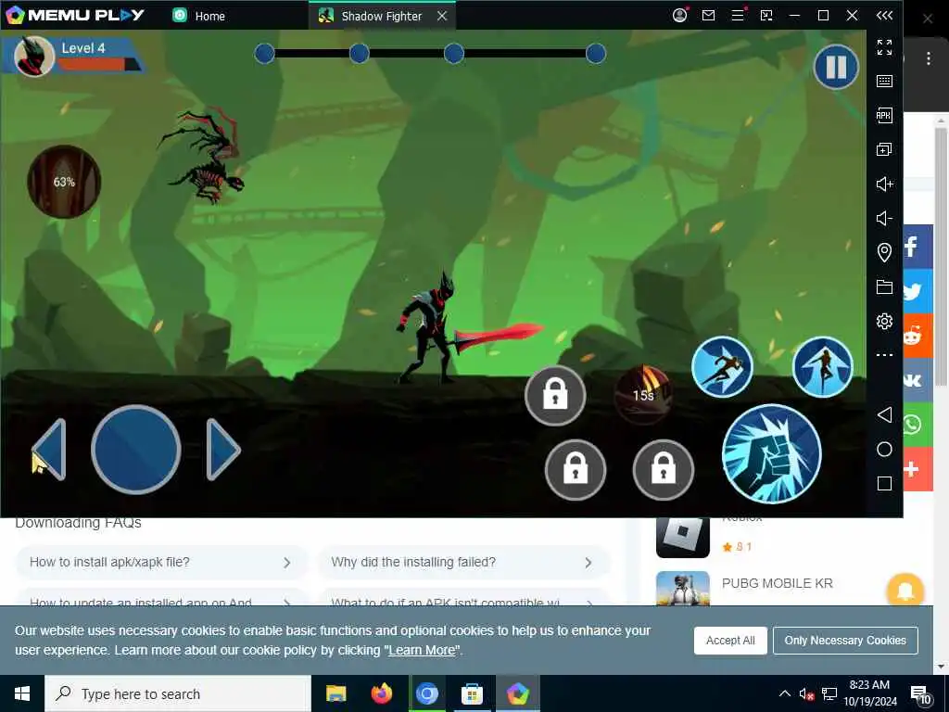
Task: Show hidden system tray icons chevron
Action: tap(784, 693)
